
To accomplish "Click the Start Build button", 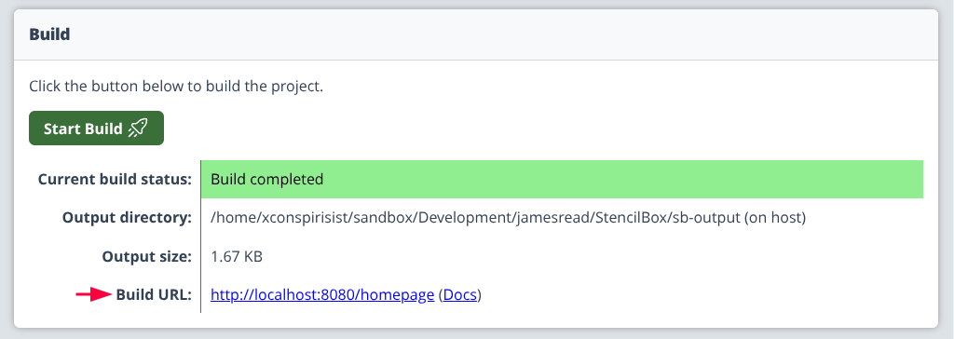I will (96, 129).
